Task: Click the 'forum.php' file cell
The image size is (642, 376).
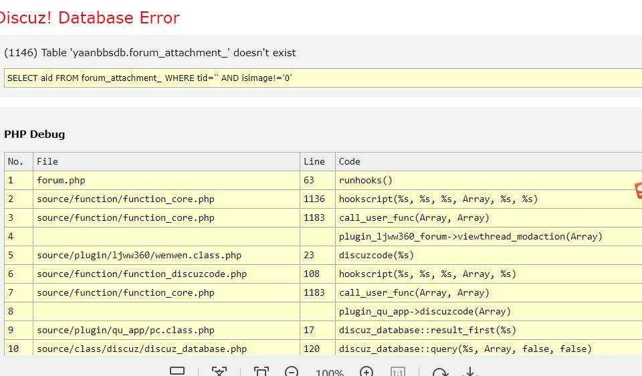Action: (x=167, y=180)
